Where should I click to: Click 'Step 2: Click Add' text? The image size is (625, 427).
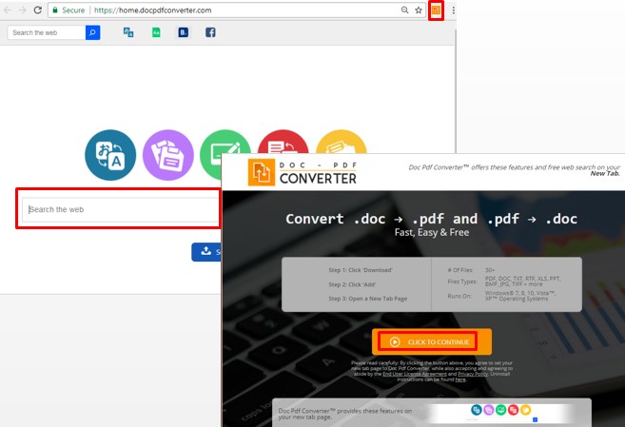352,284
